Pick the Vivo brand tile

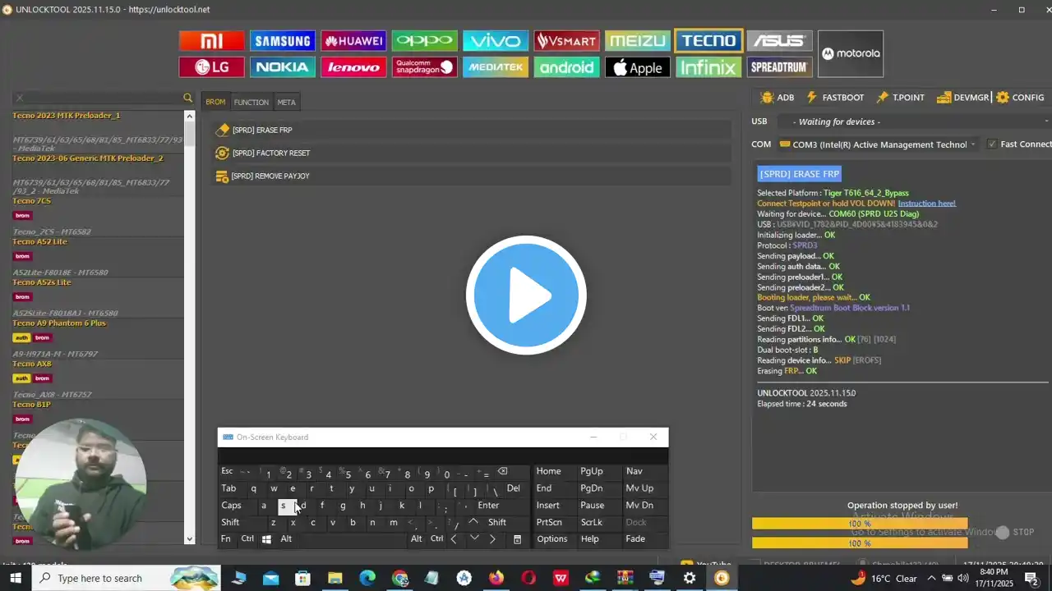pyautogui.click(x=496, y=41)
